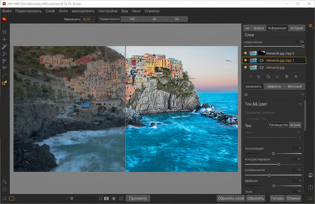Click the small ring icon in the layer tools row
The image size is (315, 204).
[x=296, y=76]
